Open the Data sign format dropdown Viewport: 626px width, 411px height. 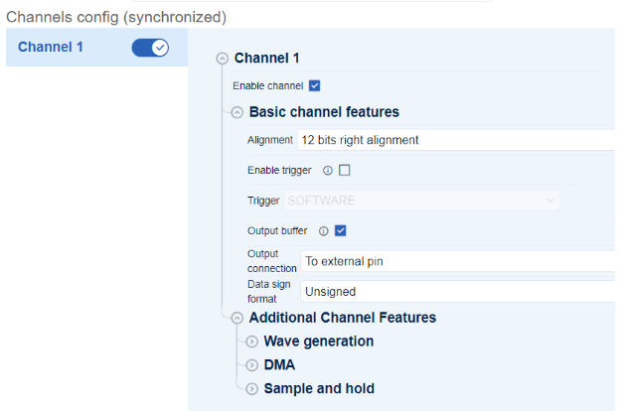pos(457,292)
